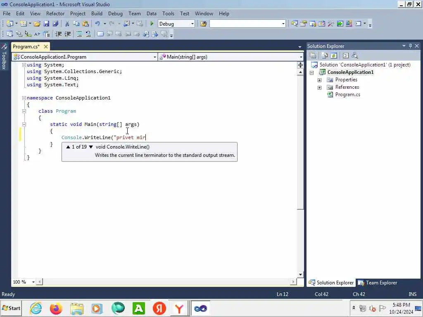The image size is (423, 317).
Task: Expand the Properties node in Solution Explorer
Action: coord(319,80)
